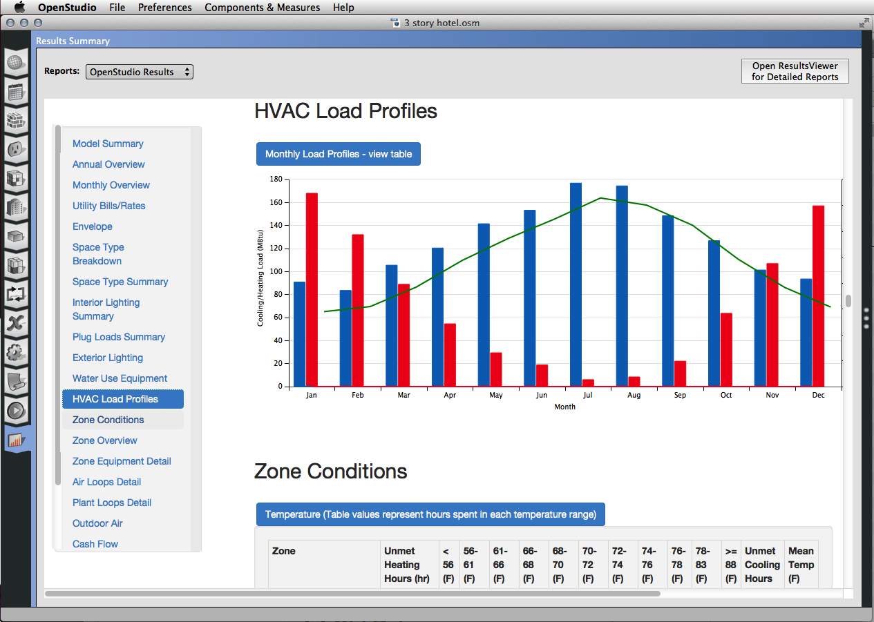Select the Envelope report link
The width and height of the screenshot is (874, 622).
click(92, 226)
